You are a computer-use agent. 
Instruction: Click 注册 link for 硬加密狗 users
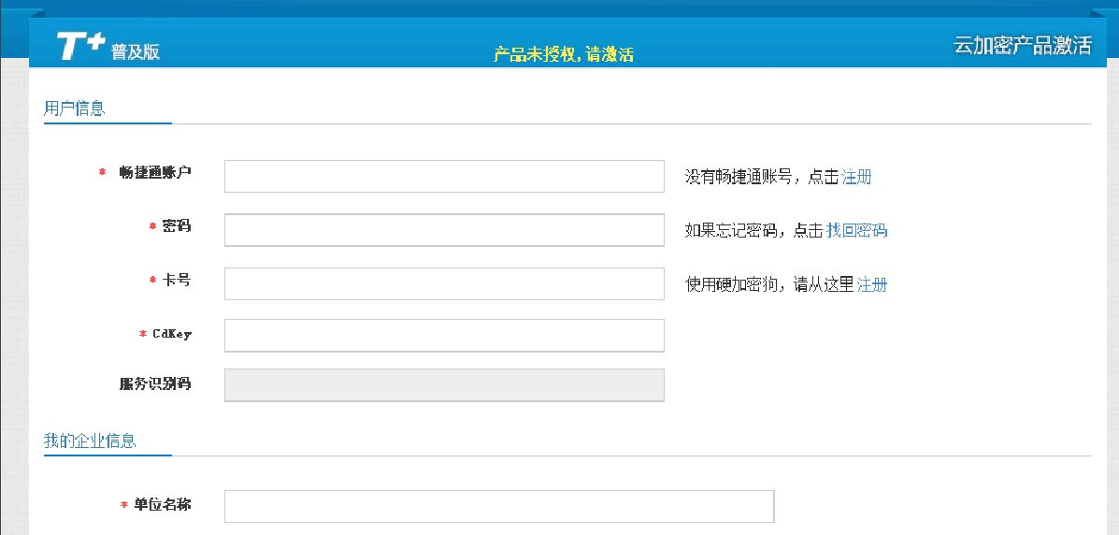(871, 284)
